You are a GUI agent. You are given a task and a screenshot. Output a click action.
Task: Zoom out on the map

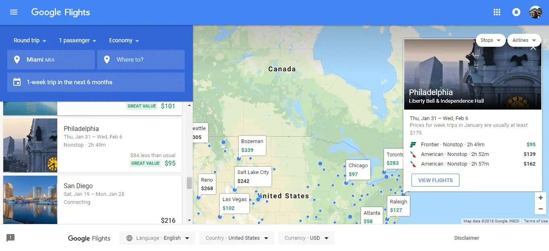click(540, 209)
